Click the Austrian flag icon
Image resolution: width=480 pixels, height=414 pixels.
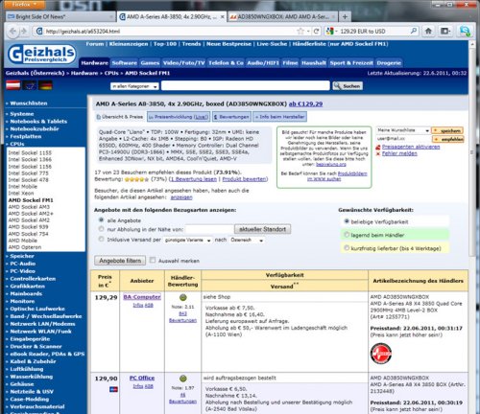[12, 85]
